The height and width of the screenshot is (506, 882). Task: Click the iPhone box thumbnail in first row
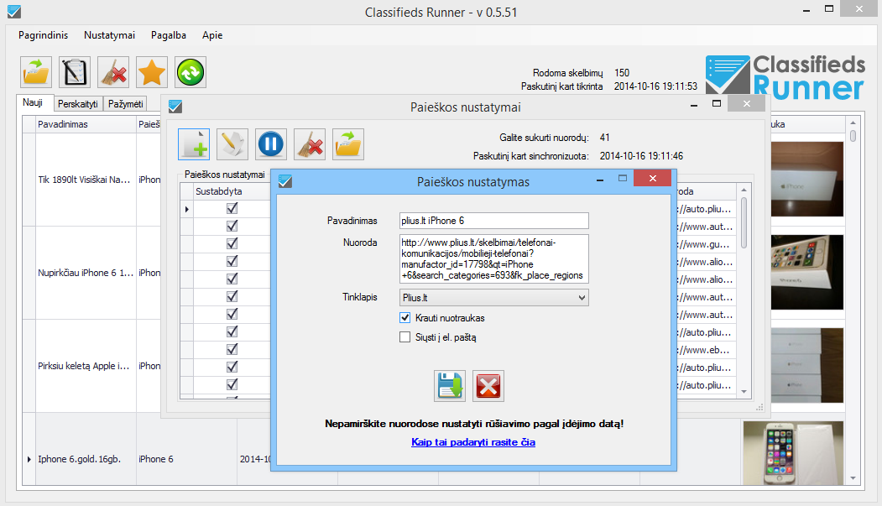point(806,180)
